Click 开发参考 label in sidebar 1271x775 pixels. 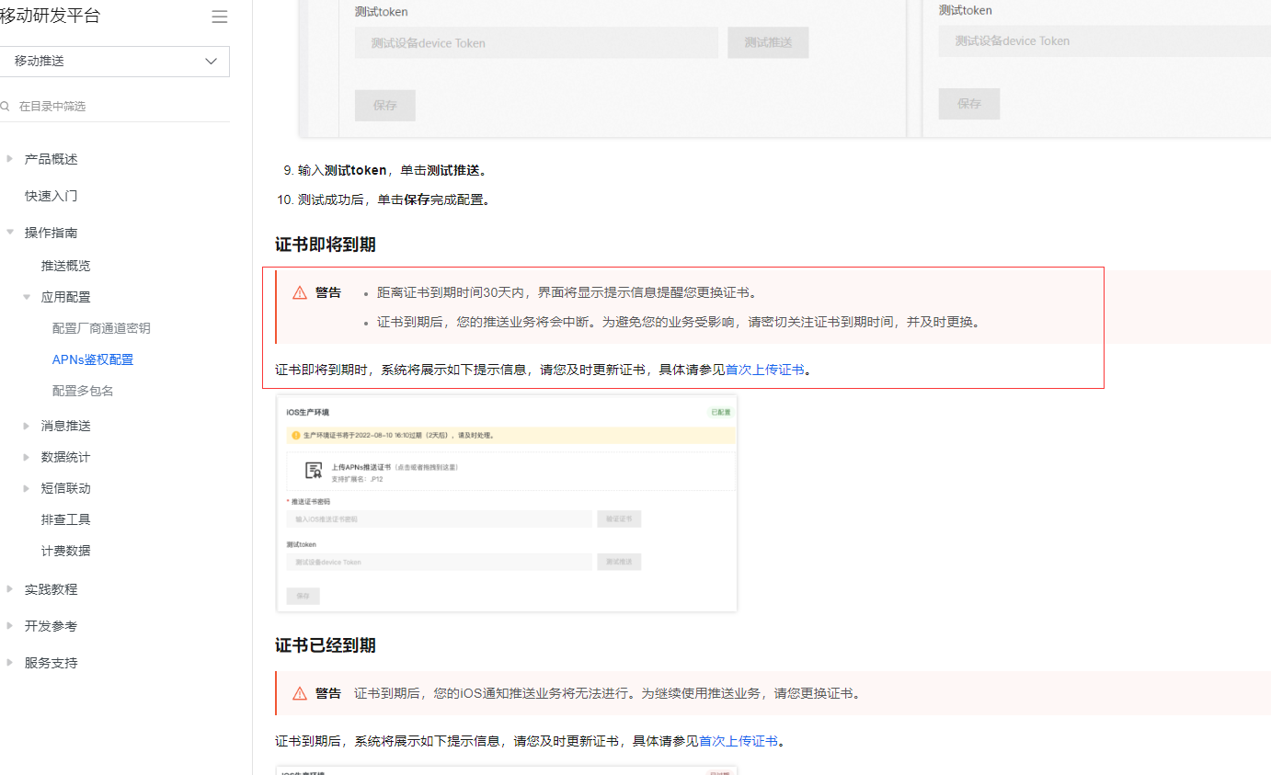[x=52, y=626]
